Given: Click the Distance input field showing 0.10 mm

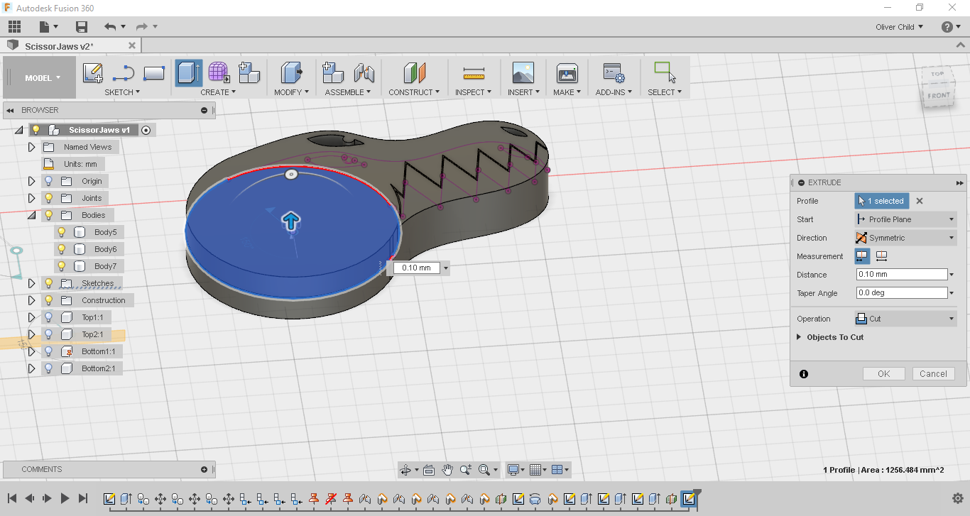Looking at the screenshot, I should click(901, 275).
